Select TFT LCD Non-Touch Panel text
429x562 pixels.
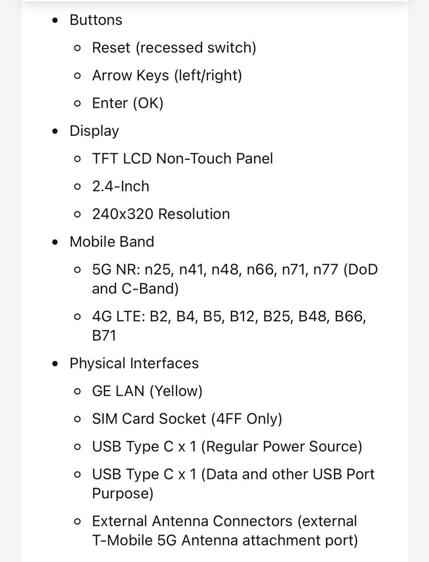coord(182,159)
